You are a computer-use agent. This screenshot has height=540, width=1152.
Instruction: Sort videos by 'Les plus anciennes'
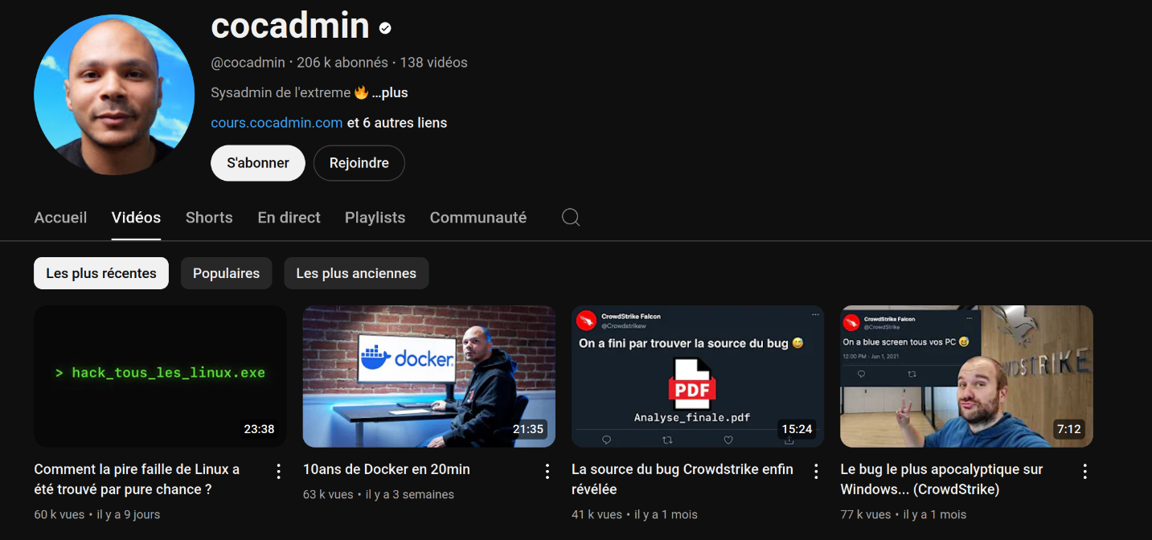[356, 273]
